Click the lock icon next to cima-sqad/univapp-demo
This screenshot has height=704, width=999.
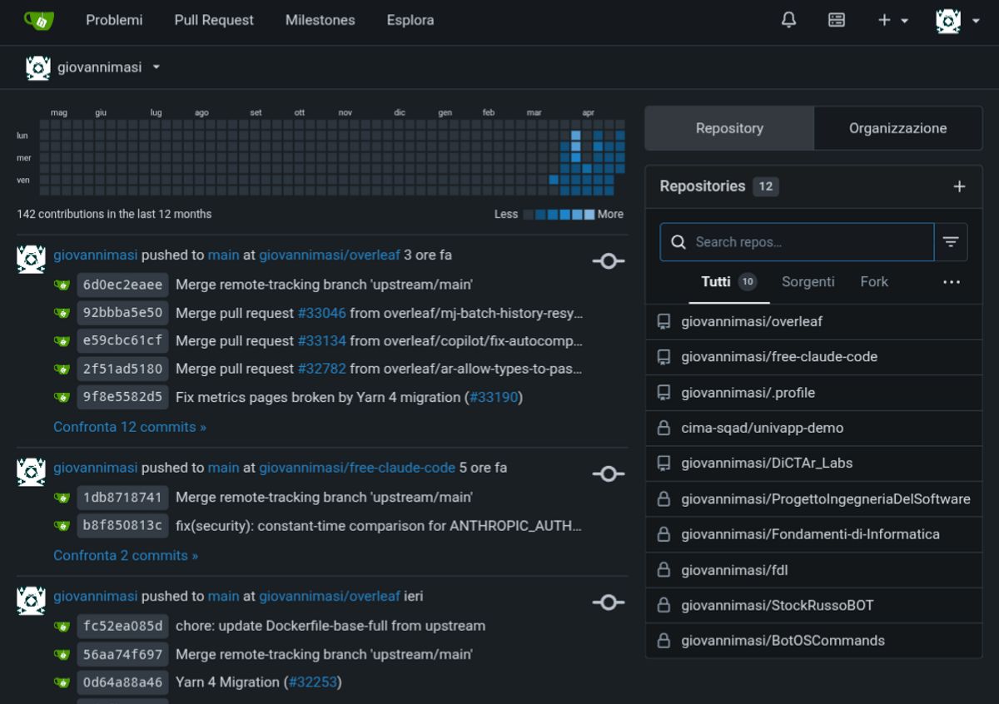point(664,428)
